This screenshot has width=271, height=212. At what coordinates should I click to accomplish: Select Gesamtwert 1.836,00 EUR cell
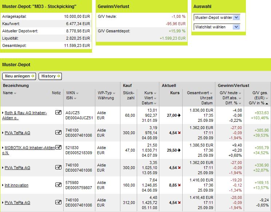202,110
